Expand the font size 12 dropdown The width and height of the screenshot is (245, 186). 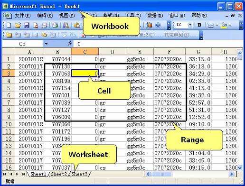[x=190, y=25]
